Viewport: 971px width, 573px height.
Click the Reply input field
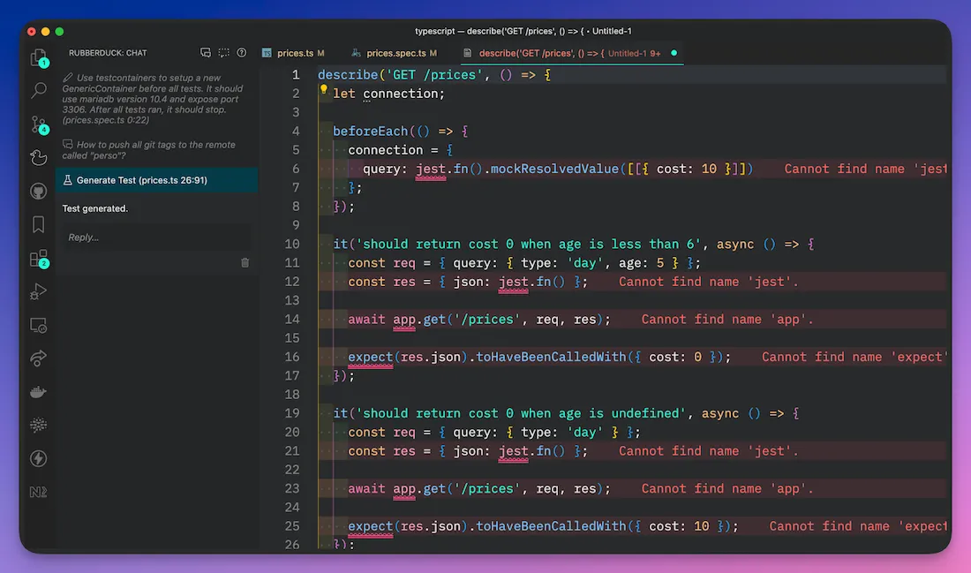coord(155,237)
